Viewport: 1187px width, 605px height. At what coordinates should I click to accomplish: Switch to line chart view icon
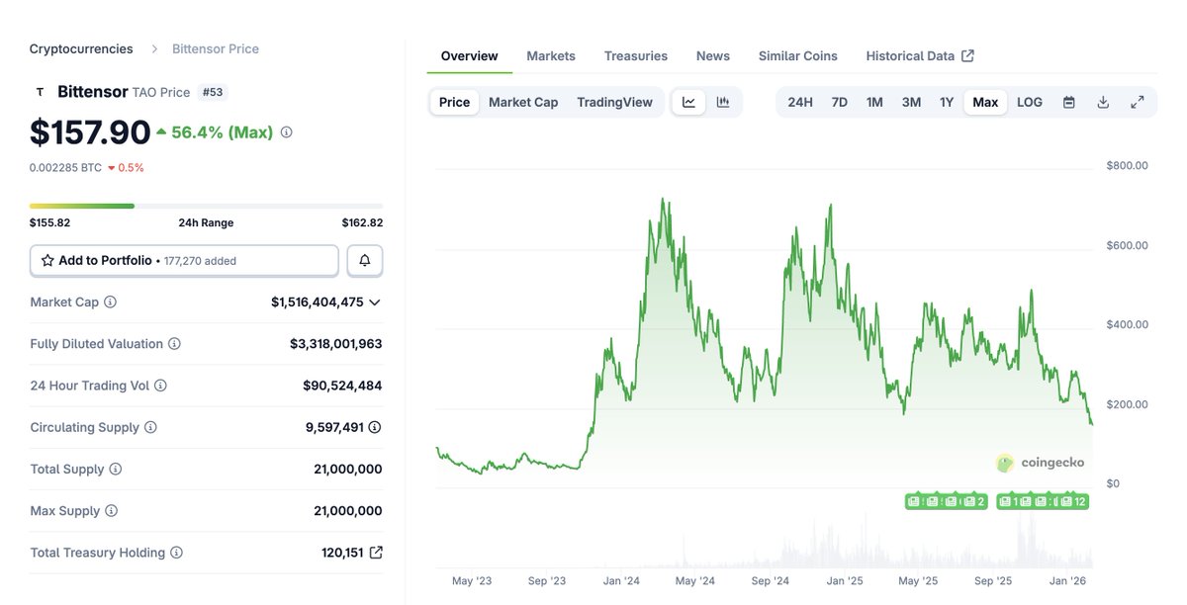point(689,102)
